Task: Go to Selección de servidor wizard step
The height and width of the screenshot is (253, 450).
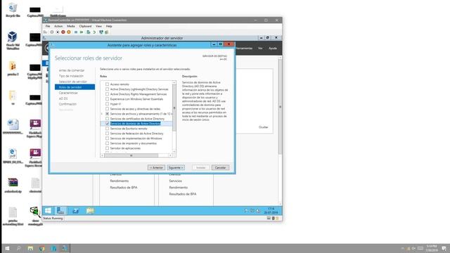Action: point(73,82)
